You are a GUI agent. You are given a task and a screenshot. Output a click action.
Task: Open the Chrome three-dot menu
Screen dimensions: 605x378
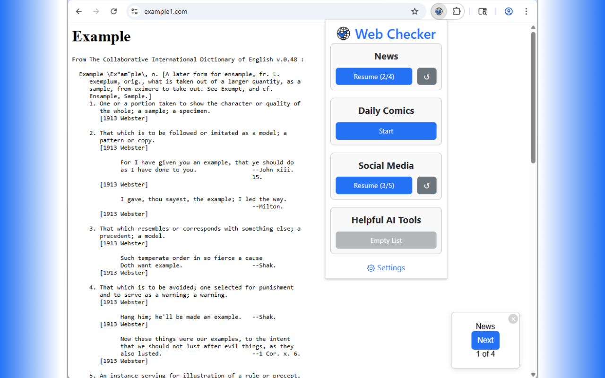pos(526,11)
